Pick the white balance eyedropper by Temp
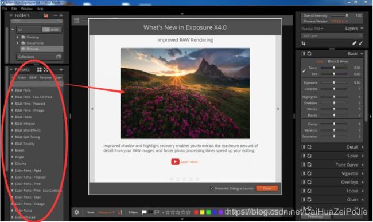Image resolution: width=373 pixels, height=222 pixels. (x=304, y=70)
